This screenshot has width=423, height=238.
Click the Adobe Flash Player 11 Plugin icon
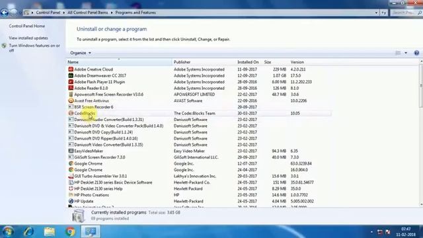tap(71, 82)
